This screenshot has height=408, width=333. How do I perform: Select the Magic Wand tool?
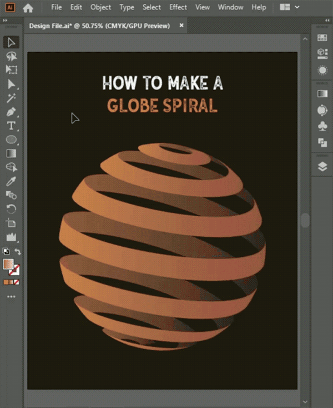pyautogui.click(x=11, y=98)
